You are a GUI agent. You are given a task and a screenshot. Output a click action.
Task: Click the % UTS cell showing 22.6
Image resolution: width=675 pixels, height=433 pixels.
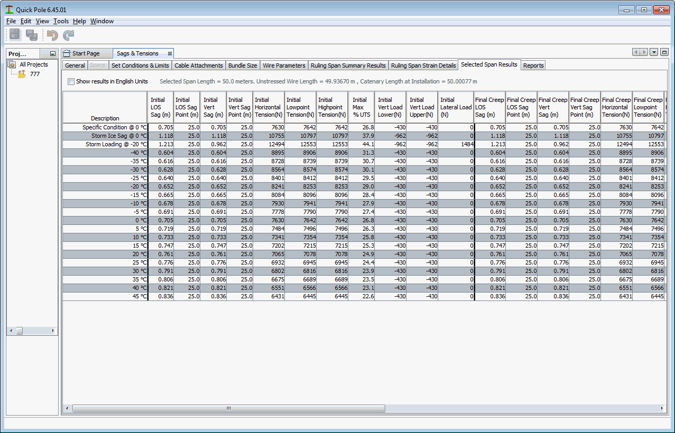coord(362,296)
